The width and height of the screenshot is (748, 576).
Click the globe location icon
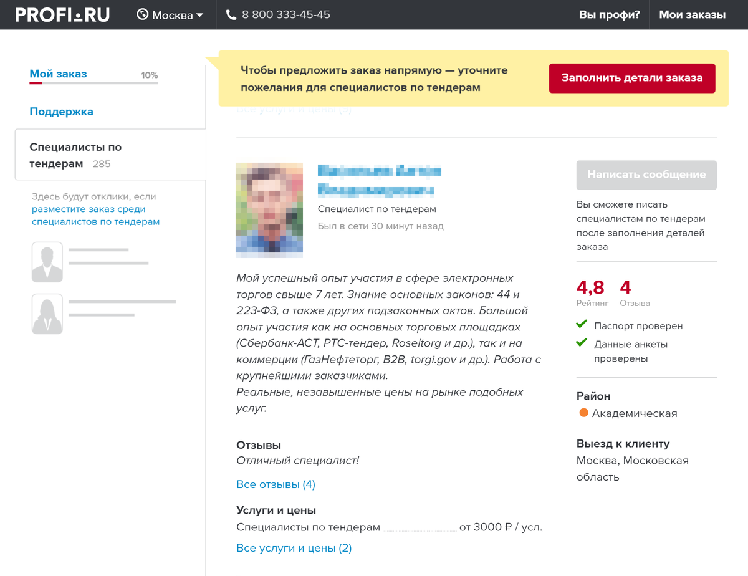143,15
